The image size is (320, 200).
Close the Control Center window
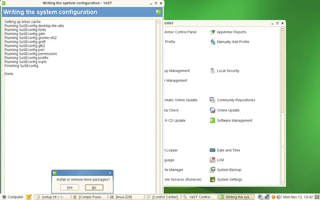pos(282,23)
